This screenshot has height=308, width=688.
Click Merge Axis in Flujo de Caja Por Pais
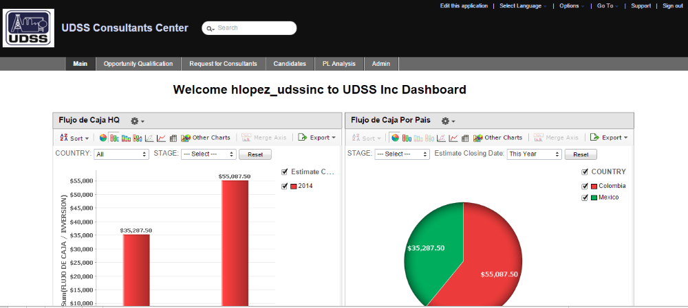pyautogui.click(x=557, y=138)
